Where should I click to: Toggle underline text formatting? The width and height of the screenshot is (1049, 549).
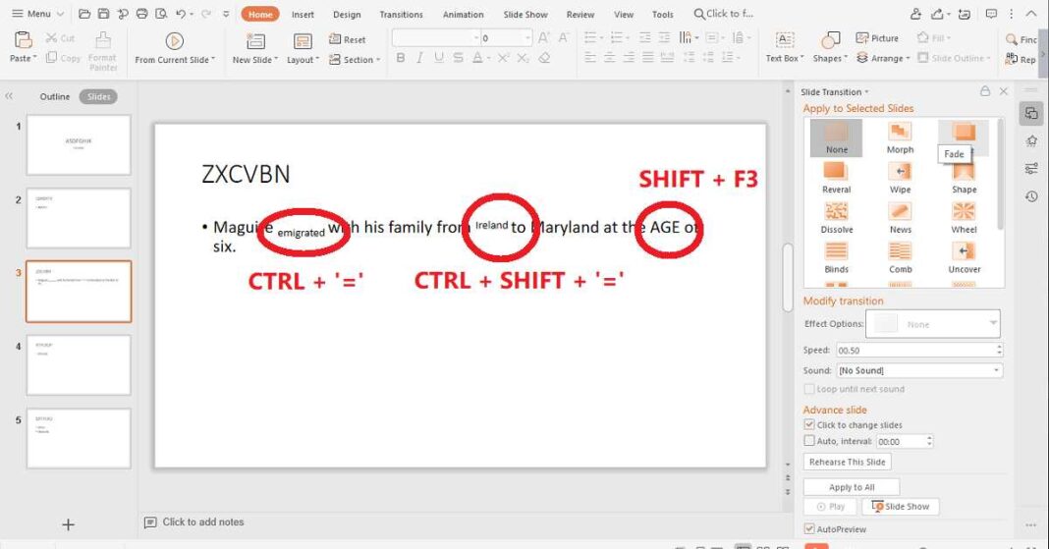point(439,58)
